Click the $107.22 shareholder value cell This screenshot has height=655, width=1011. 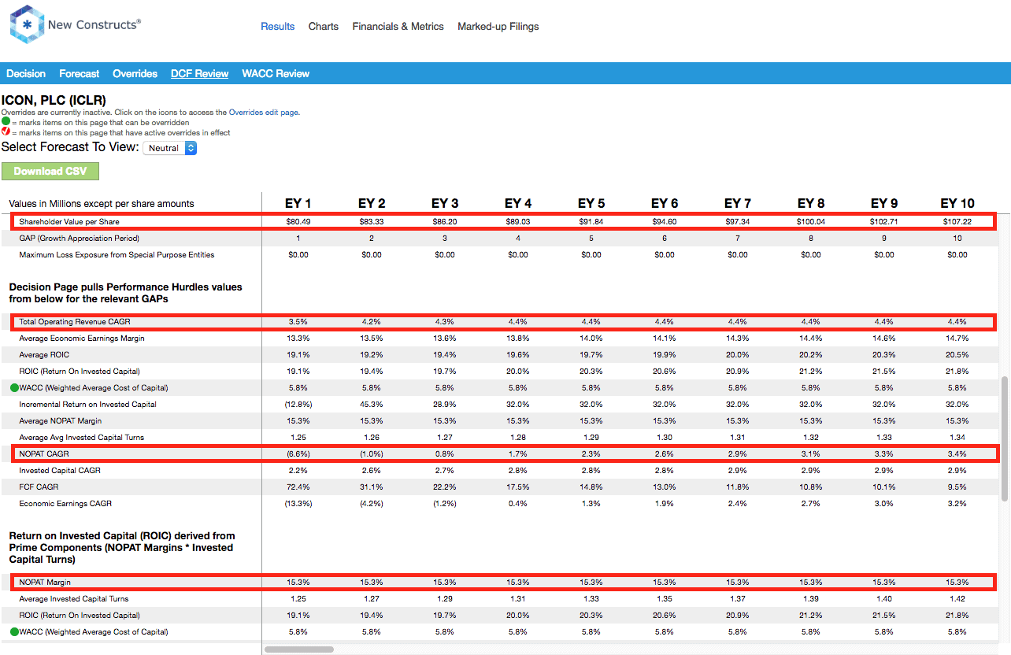pyautogui.click(x=957, y=222)
